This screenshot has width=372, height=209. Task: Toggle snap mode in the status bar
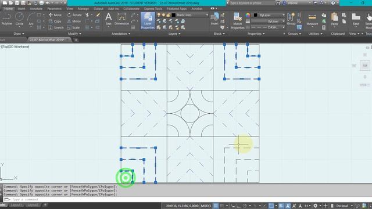pos(222,206)
